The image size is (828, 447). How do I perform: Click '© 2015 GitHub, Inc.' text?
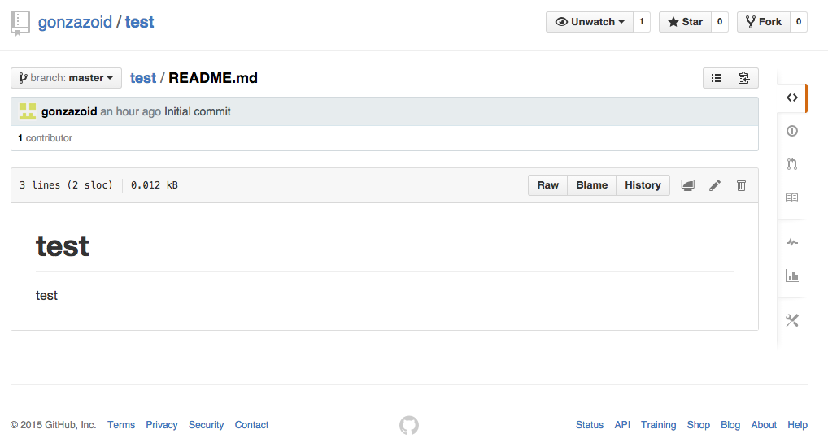(54, 425)
